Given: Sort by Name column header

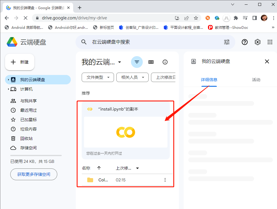Looking at the screenshot, I should pyautogui.click(x=86, y=168).
